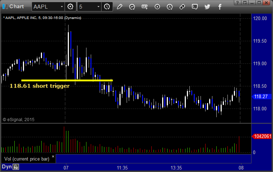
Task: Click the 119.50 price axis label
Action: coord(260,41)
